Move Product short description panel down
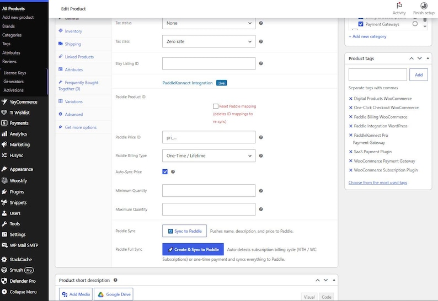Screen dimensions: 438x301 pyautogui.click(x=325, y=280)
